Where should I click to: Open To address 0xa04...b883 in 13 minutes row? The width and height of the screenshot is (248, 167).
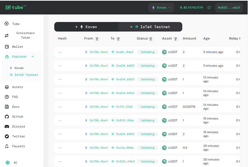125,79
